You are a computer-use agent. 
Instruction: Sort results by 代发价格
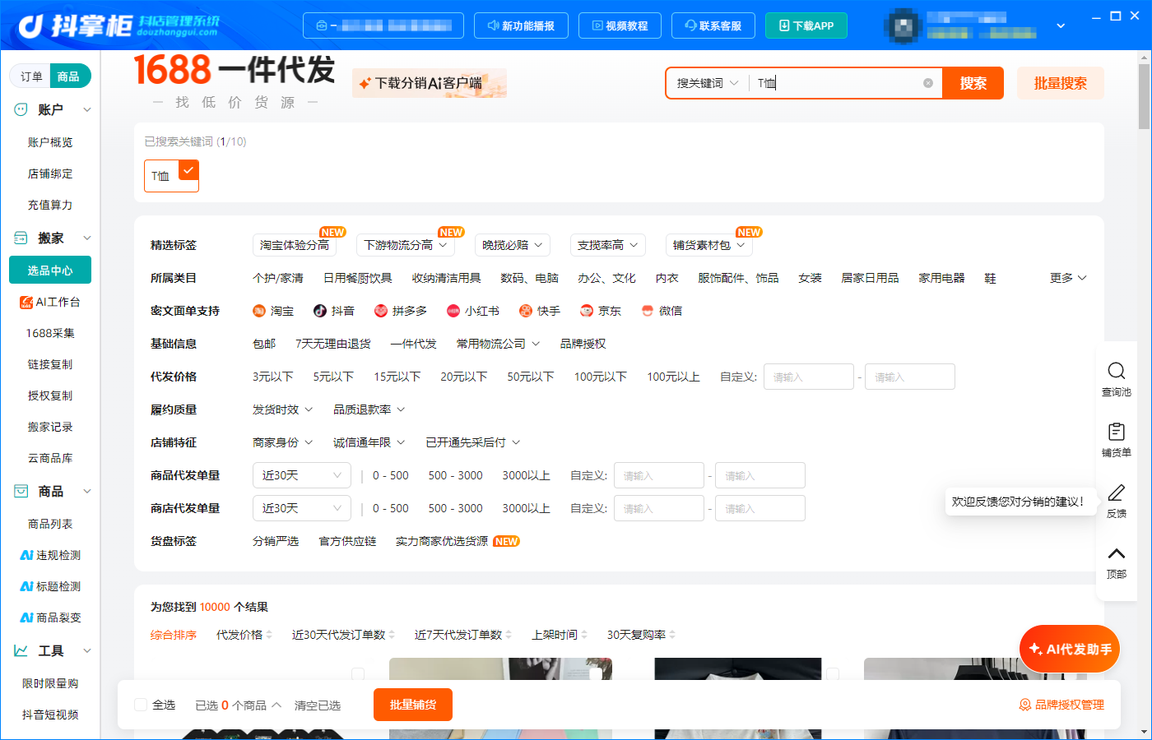click(244, 635)
